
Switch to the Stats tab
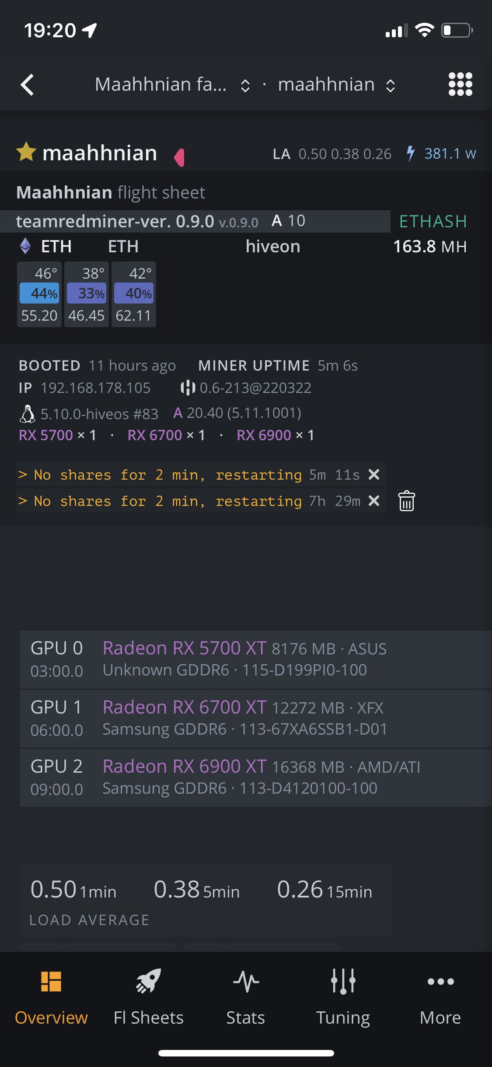pyautogui.click(x=246, y=998)
